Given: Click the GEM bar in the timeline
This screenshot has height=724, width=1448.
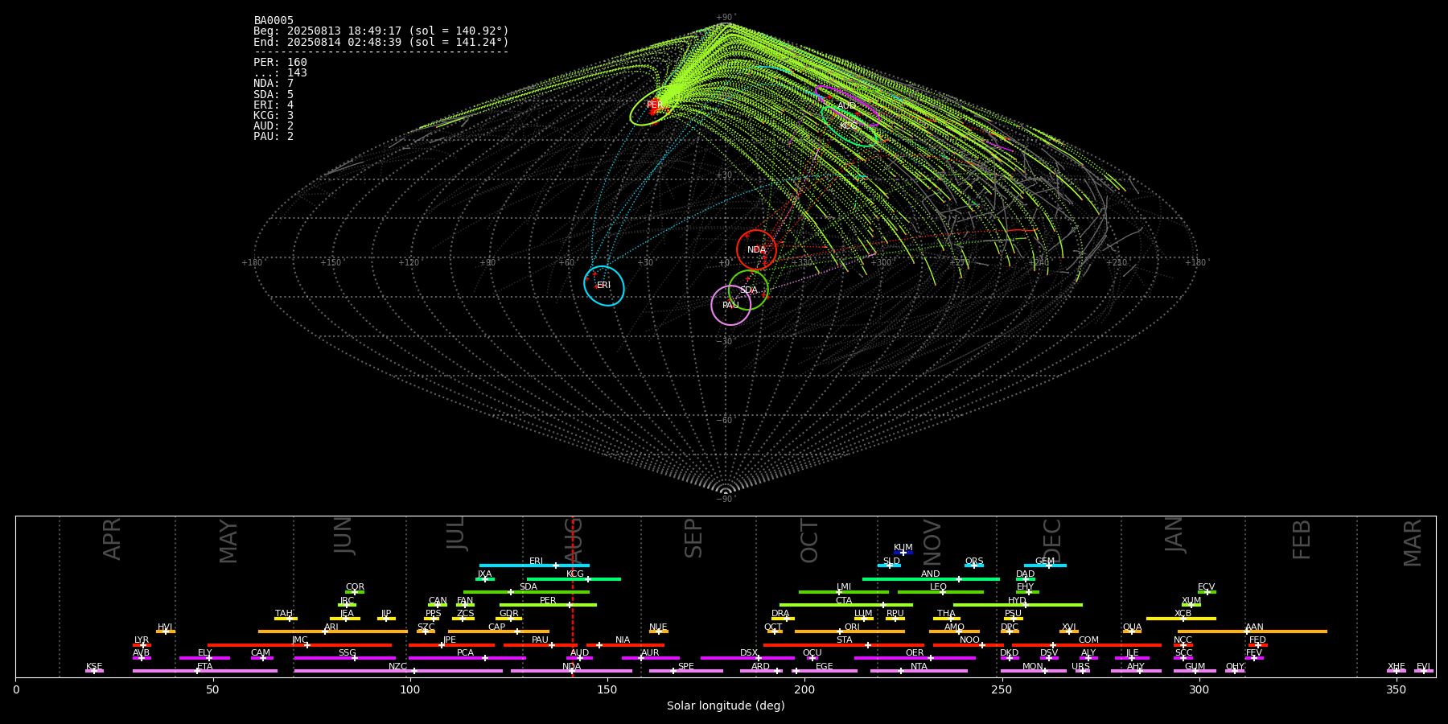Looking at the screenshot, I should click(x=1045, y=566).
